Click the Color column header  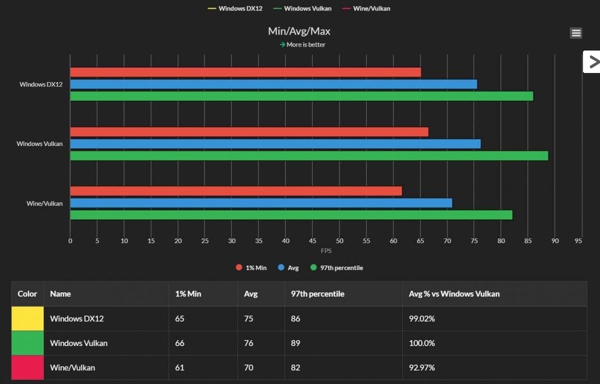28,294
